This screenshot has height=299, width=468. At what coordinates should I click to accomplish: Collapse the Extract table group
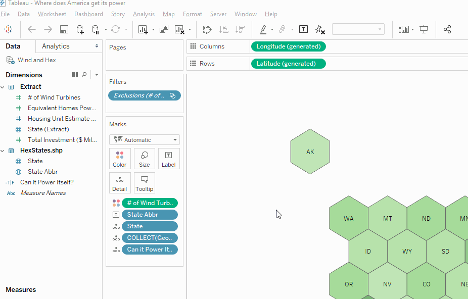click(3, 87)
